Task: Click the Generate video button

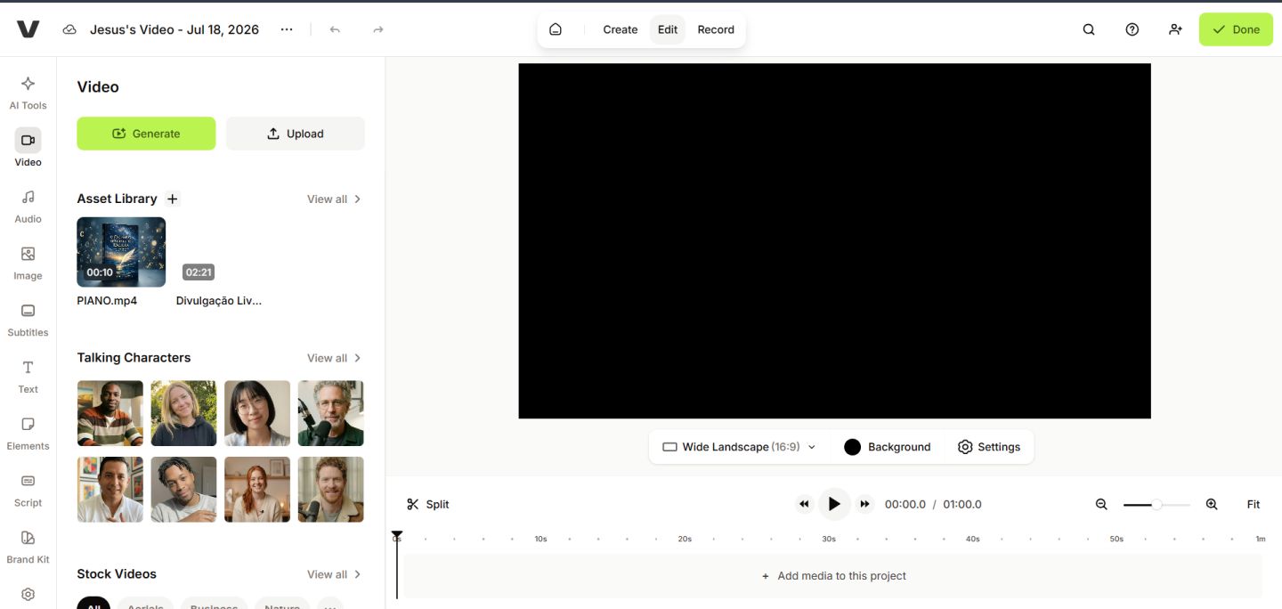Action: [x=146, y=134]
